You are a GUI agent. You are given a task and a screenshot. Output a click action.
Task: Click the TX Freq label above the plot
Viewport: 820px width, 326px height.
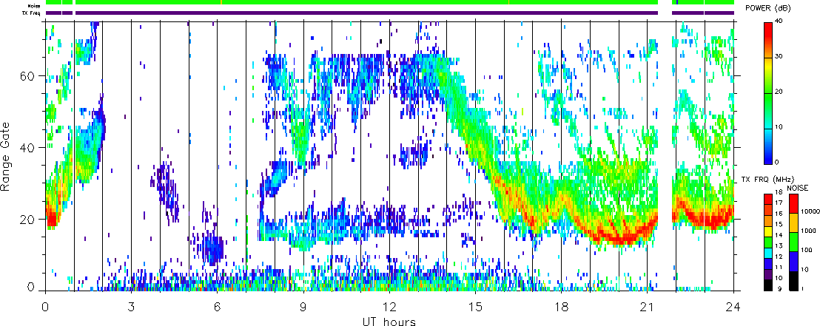tap(32, 13)
